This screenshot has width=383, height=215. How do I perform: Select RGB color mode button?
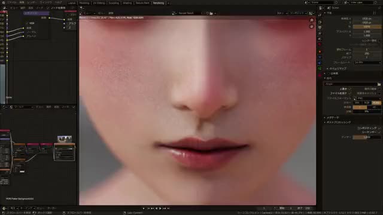coord(367,103)
